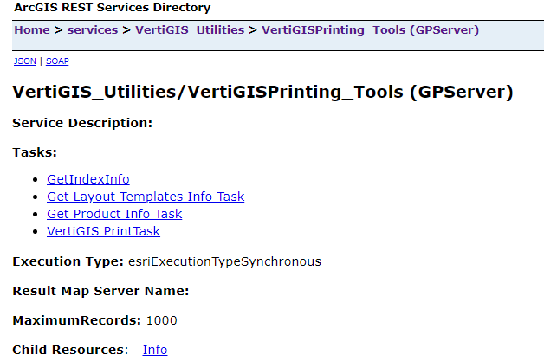Screen dimensions: 544x361
Task: Click the Execution Type label
Action: (68, 261)
